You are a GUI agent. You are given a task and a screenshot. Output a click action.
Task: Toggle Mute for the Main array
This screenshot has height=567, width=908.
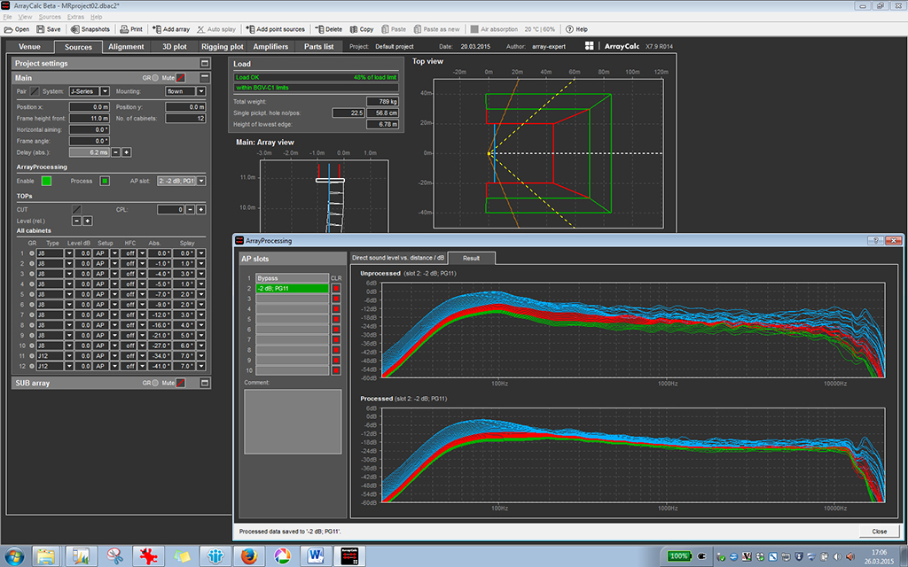click(181, 78)
